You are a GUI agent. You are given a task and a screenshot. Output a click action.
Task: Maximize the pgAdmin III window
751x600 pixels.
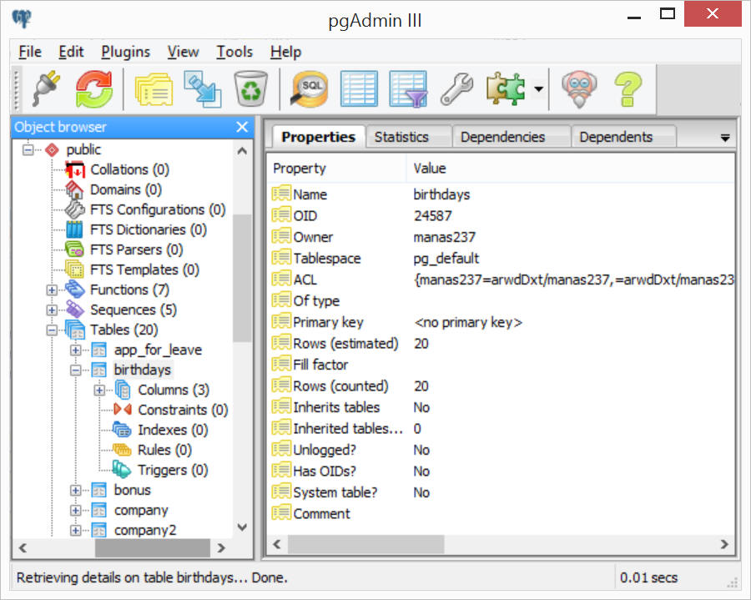point(668,14)
